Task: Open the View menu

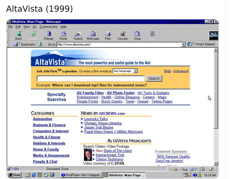Action: click(x=27, y=27)
